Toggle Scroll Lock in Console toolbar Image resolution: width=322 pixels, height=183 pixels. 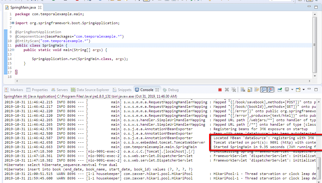[249, 90]
